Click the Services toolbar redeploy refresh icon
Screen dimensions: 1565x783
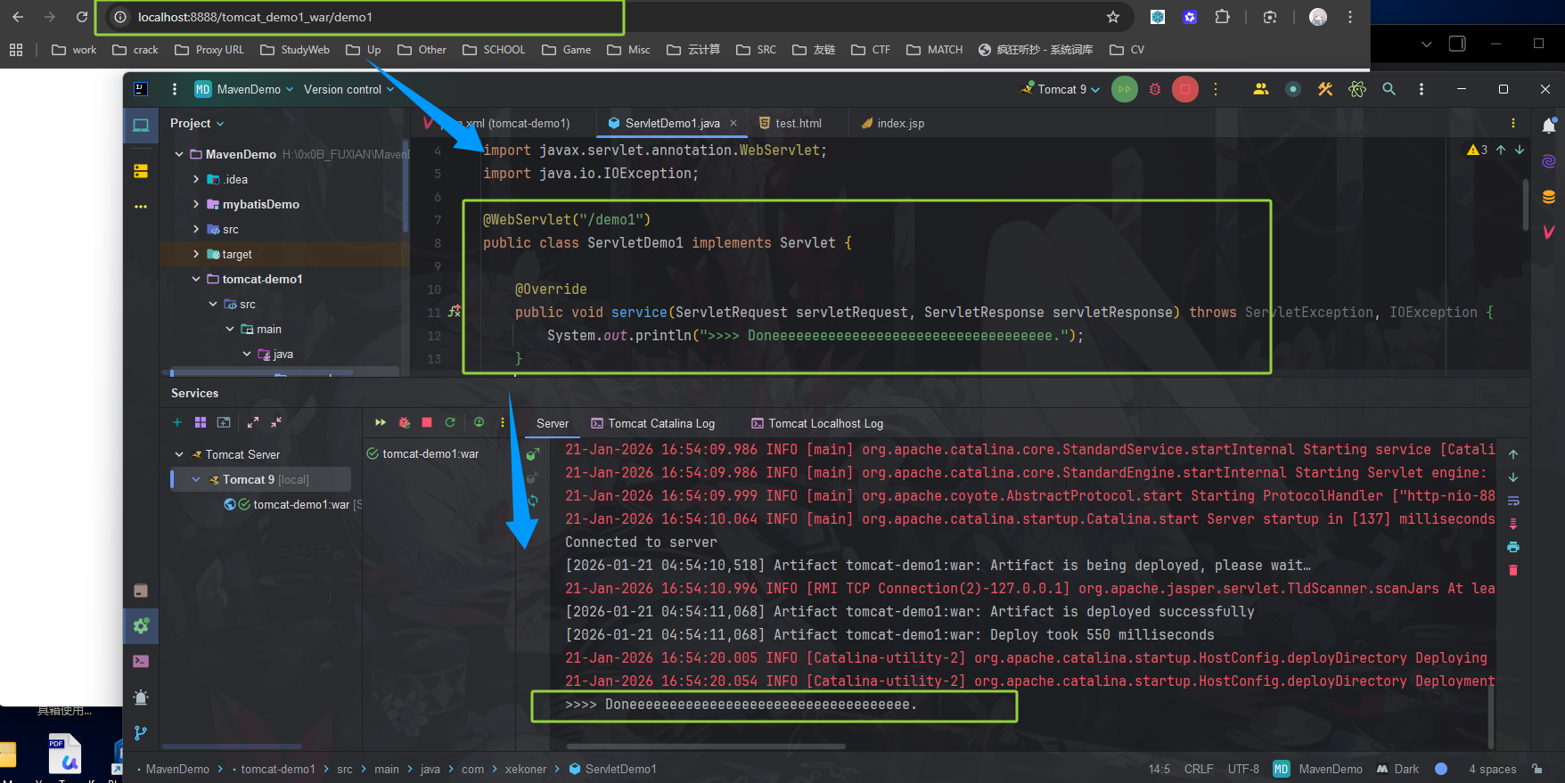(450, 422)
